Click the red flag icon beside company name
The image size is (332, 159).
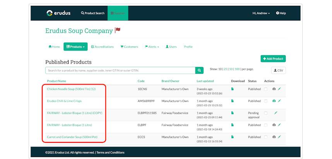click(x=118, y=30)
